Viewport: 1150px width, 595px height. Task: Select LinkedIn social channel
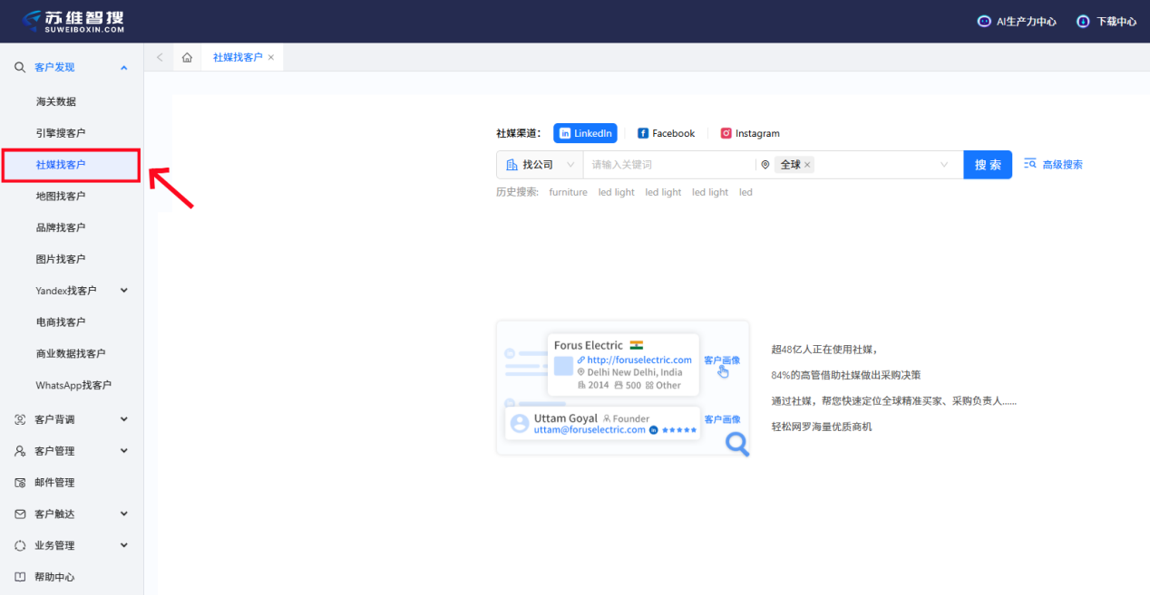(585, 133)
